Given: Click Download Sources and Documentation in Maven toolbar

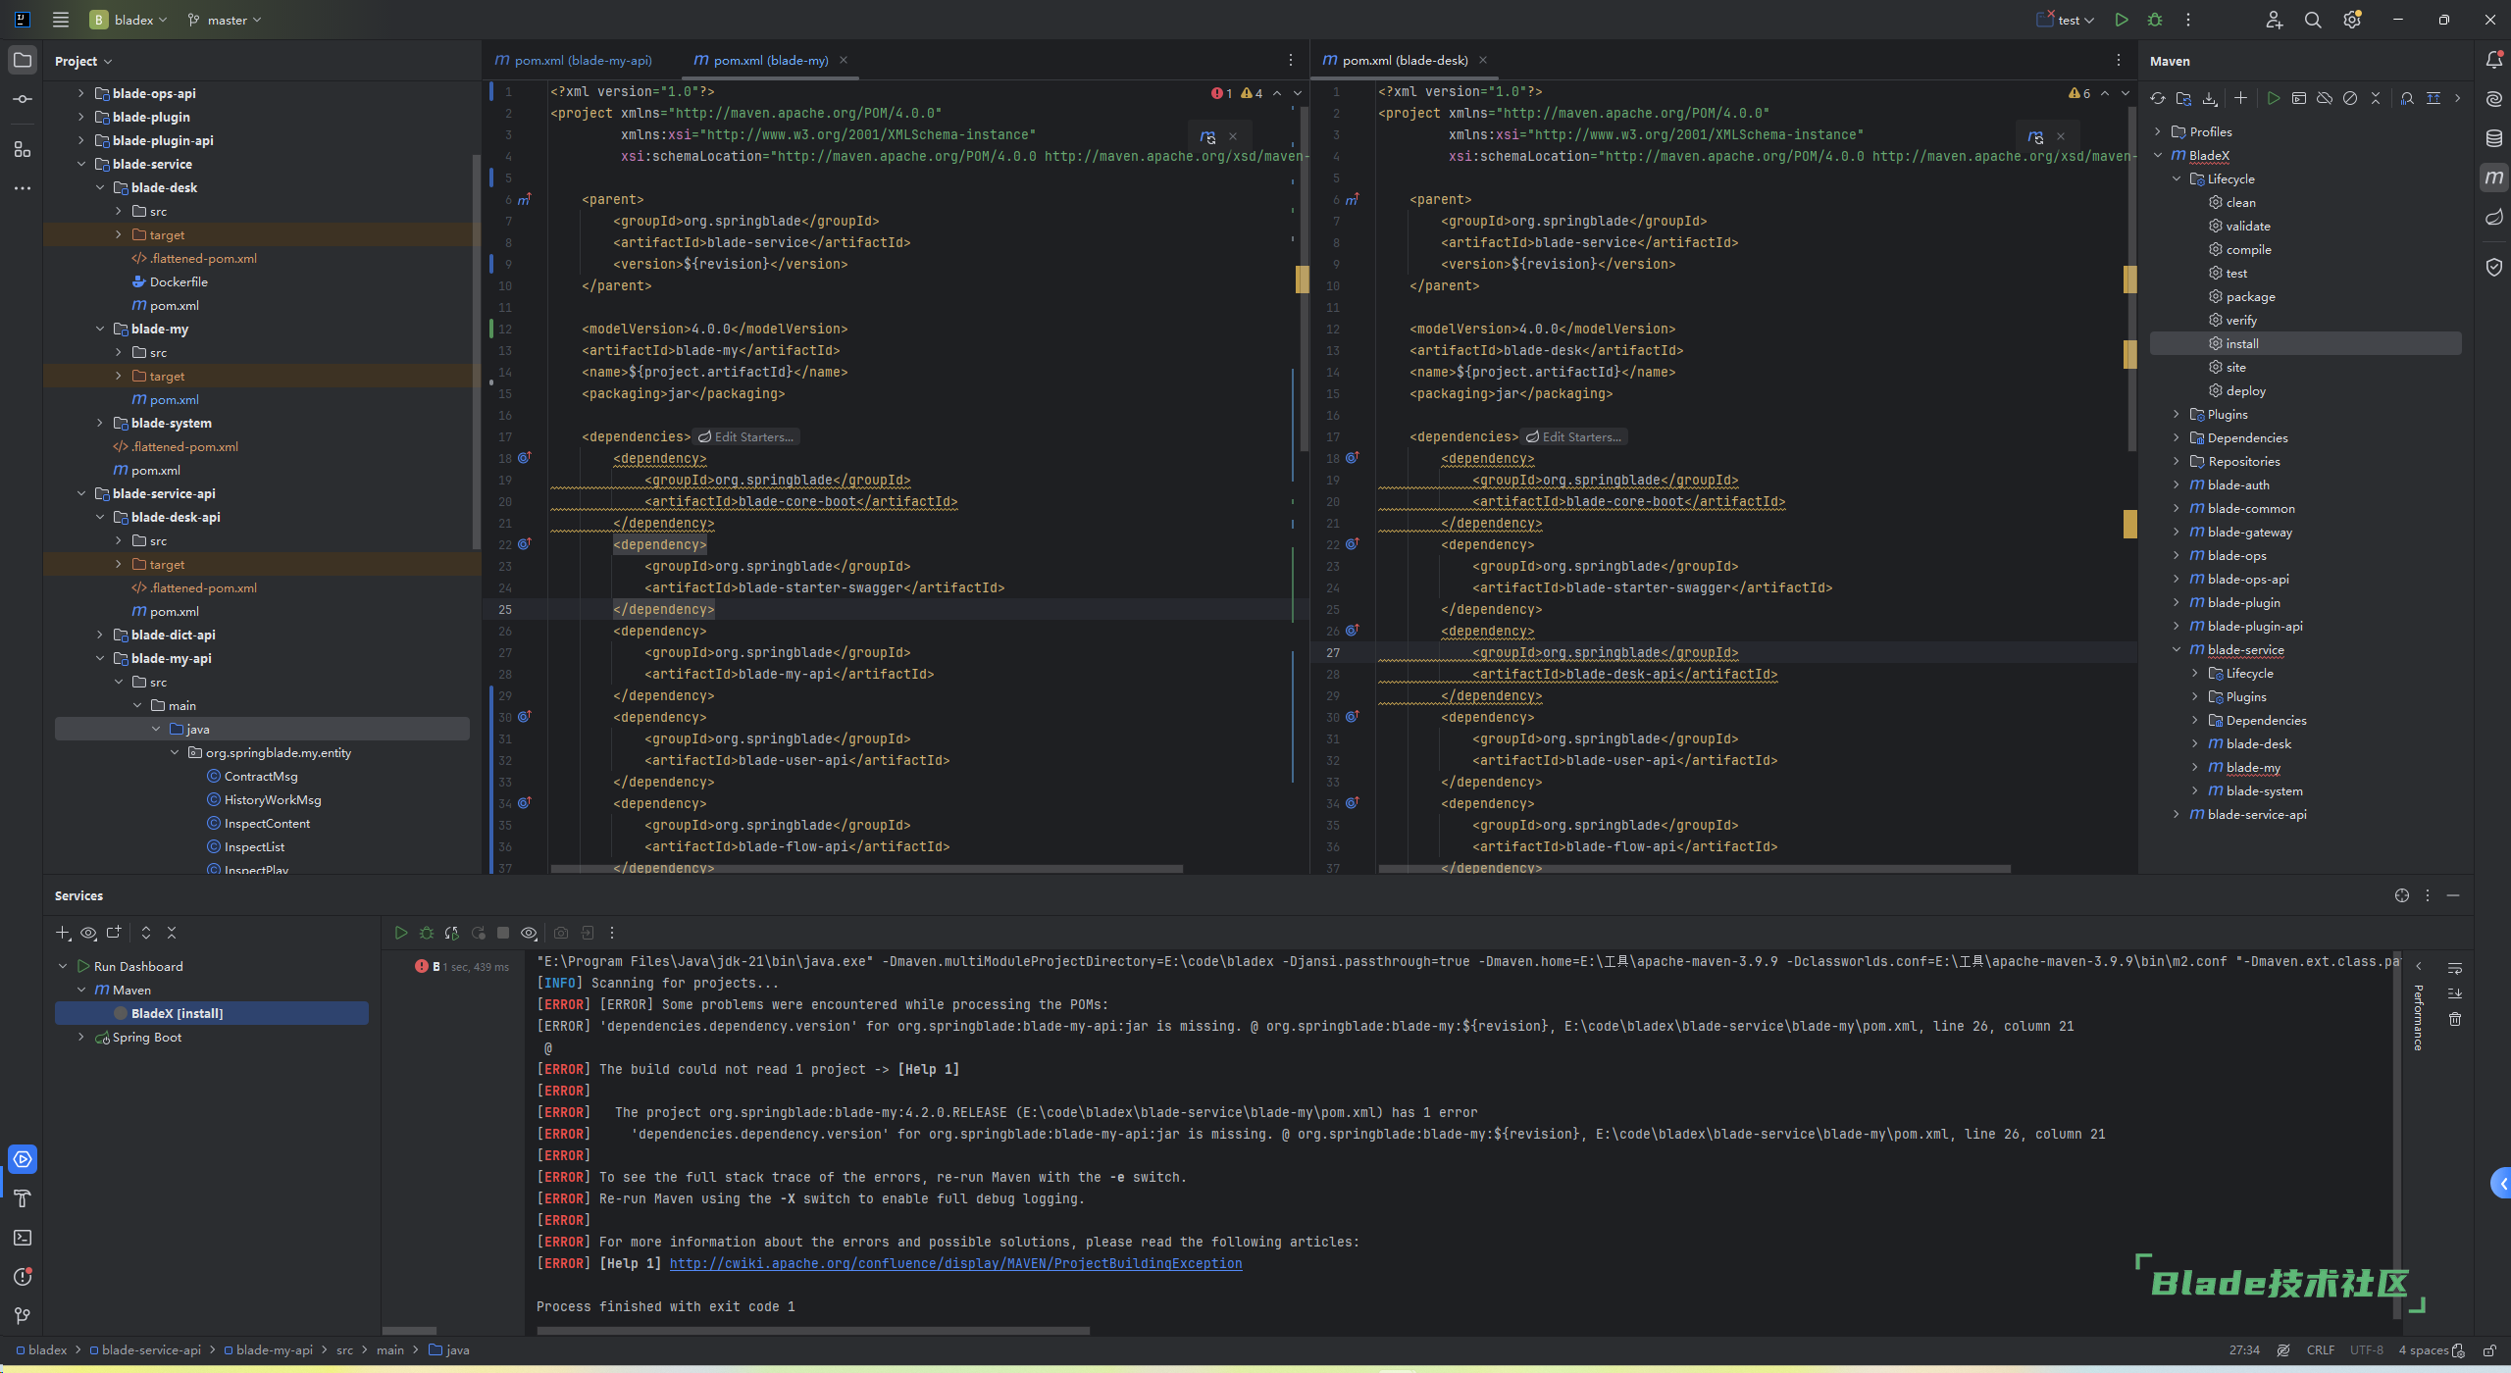Looking at the screenshot, I should click(2209, 98).
